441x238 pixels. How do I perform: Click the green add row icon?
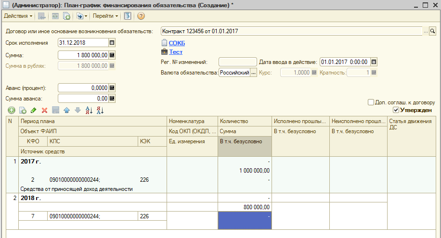coord(12,110)
